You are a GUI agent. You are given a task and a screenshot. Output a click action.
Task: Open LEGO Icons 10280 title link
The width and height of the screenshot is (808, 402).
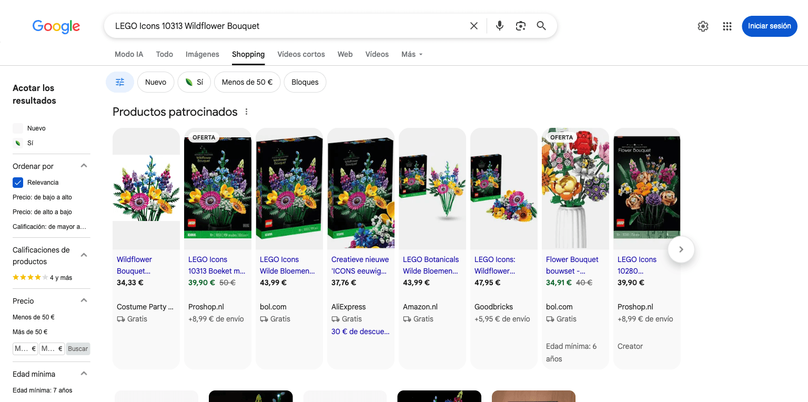click(x=637, y=265)
